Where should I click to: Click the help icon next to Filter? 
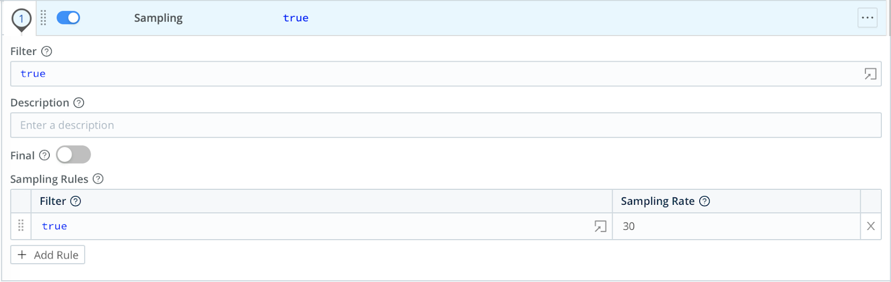(x=47, y=51)
